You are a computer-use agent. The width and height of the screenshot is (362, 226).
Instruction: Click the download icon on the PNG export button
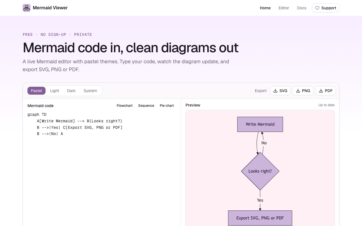click(298, 91)
